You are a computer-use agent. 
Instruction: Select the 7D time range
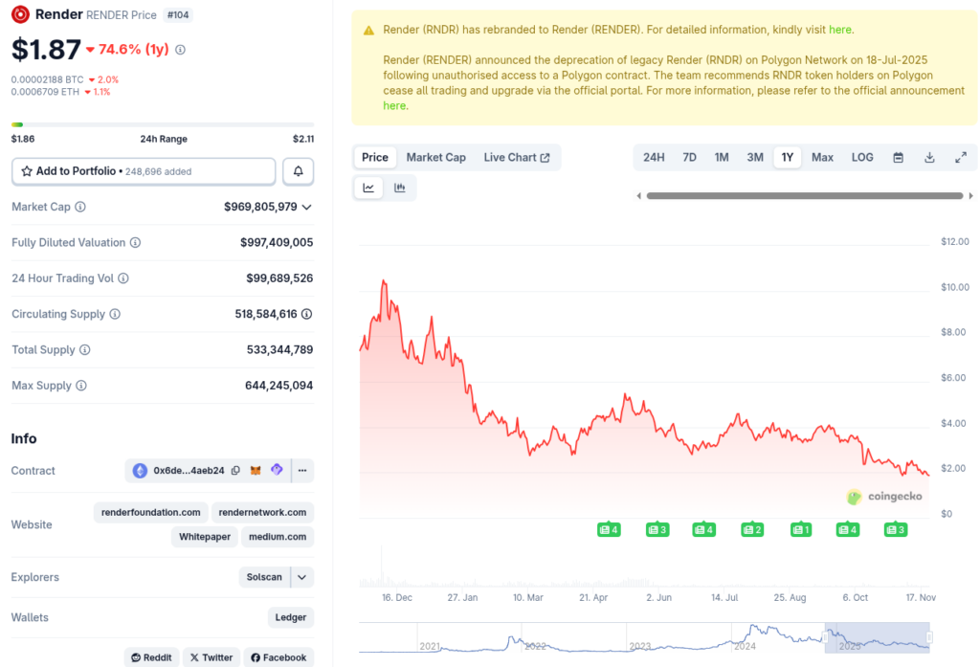click(689, 157)
